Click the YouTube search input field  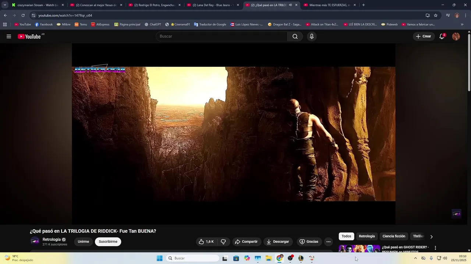[x=222, y=36]
